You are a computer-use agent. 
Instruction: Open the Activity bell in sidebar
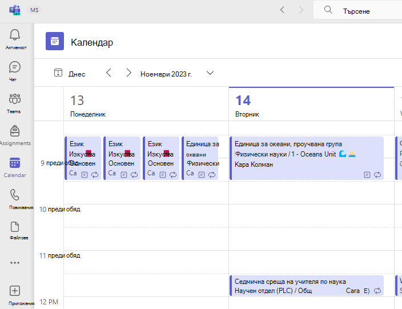click(x=15, y=35)
